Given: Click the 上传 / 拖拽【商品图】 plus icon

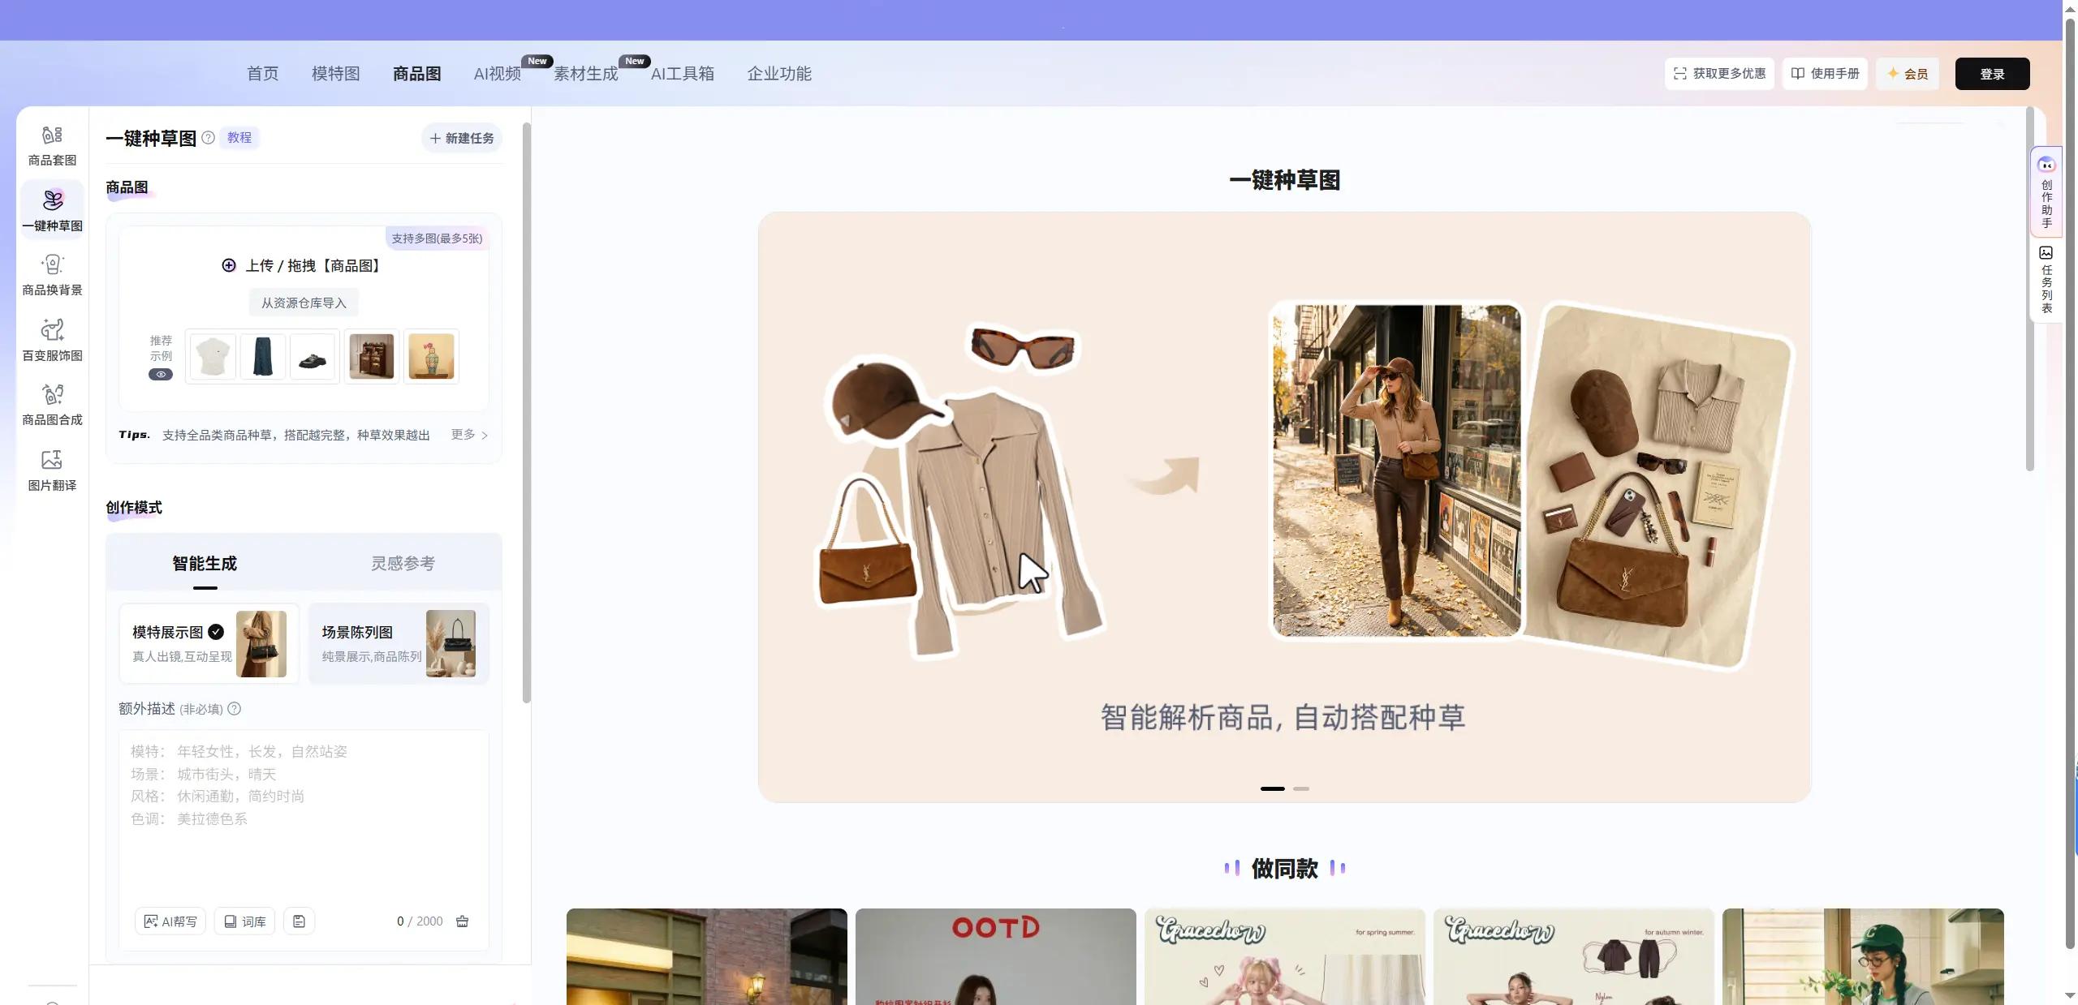Looking at the screenshot, I should (229, 265).
